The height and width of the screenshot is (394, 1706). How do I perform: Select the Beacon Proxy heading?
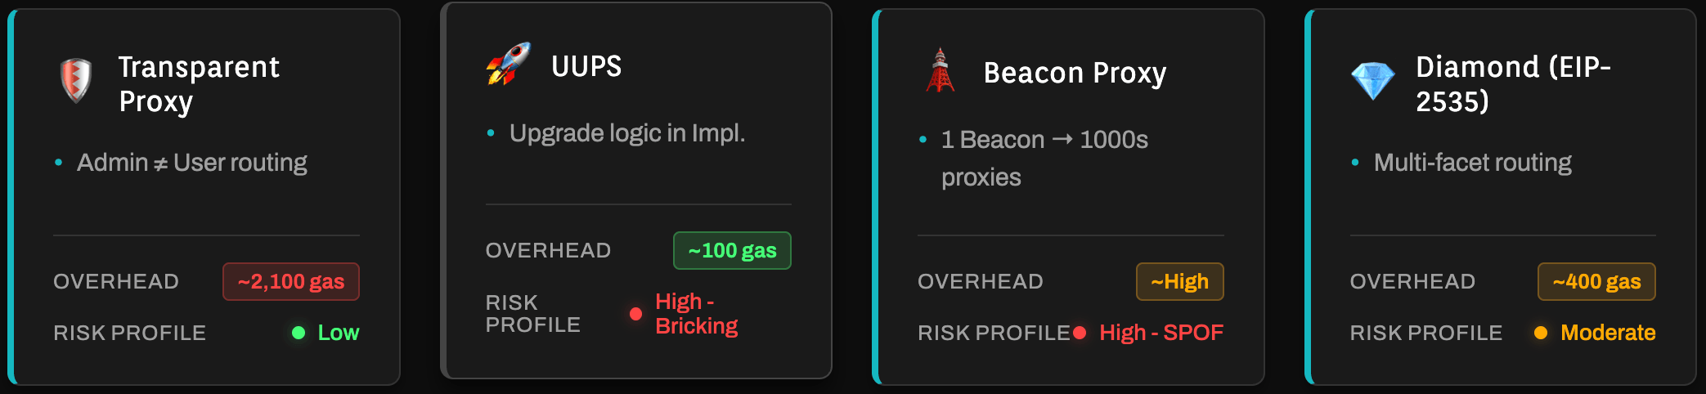click(1075, 73)
